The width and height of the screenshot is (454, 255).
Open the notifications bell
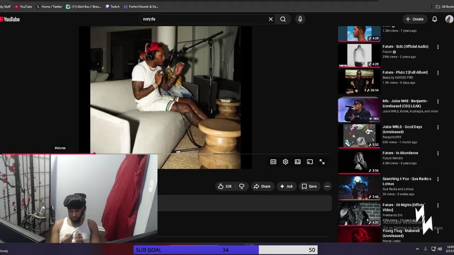[434, 19]
